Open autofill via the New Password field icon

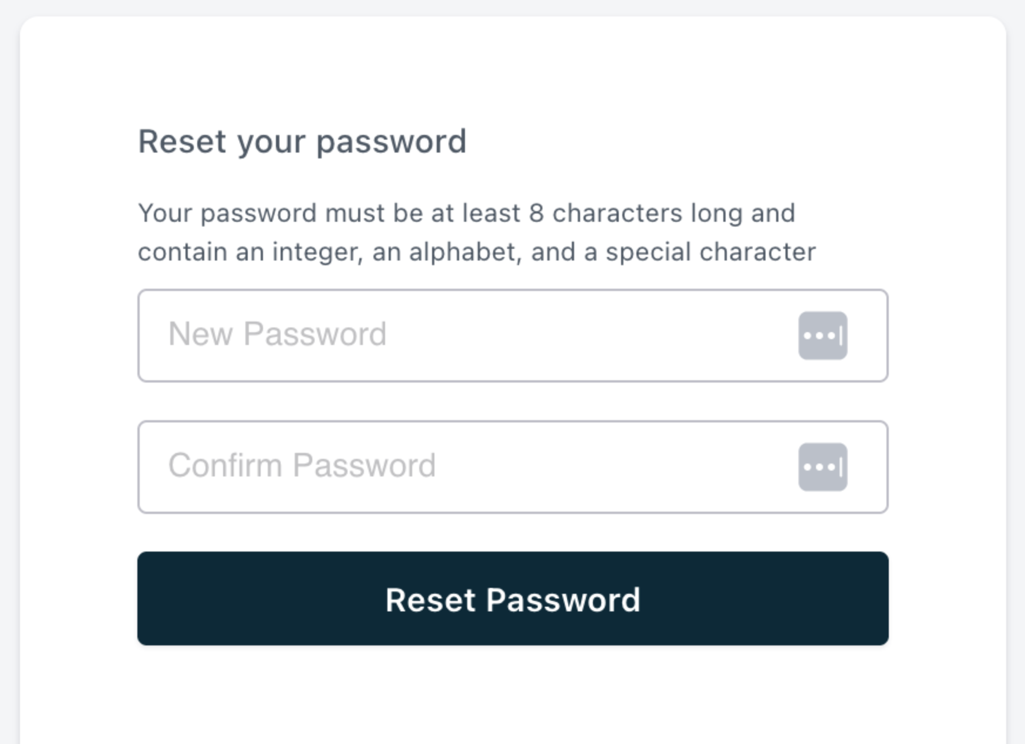point(822,336)
